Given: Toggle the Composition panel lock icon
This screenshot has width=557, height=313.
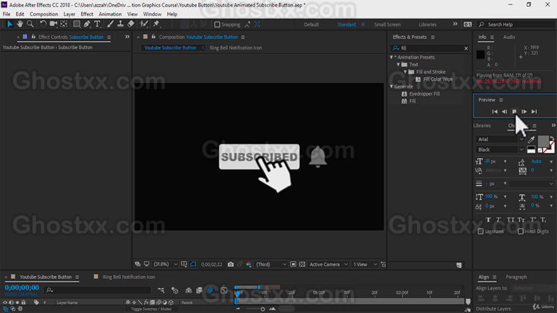Looking at the screenshot, I should point(153,37).
